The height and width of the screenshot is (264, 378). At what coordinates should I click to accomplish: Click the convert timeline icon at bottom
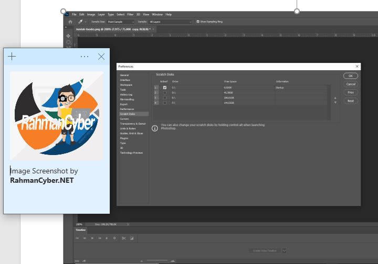pyautogui.click(x=77, y=261)
